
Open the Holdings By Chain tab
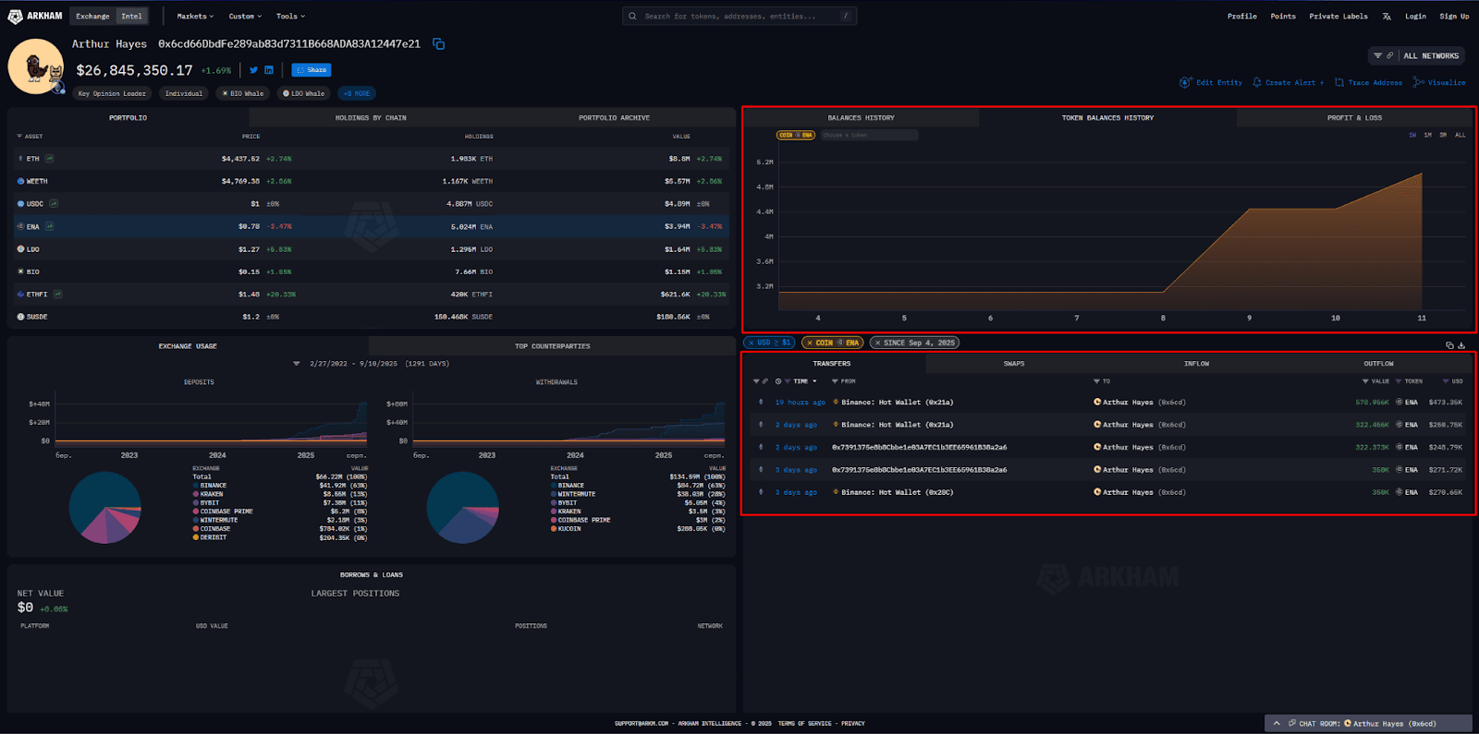(x=371, y=118)
